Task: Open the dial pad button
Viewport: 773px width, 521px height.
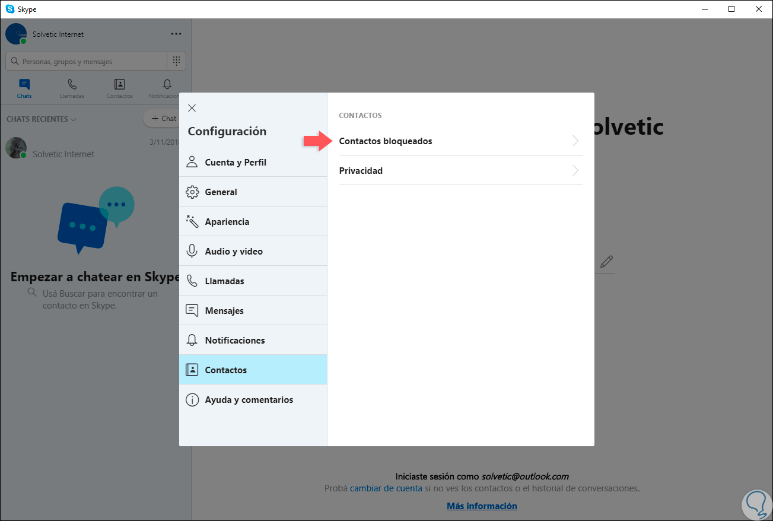Action: tap(176, 61)
